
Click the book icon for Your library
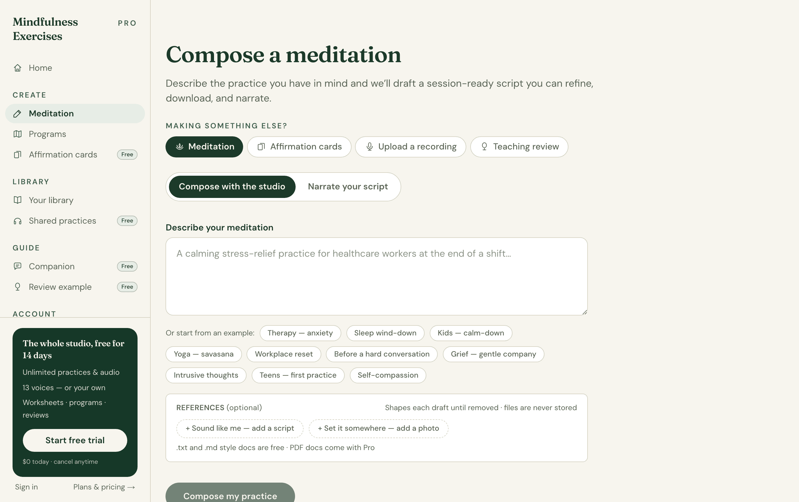click(18, 200)
